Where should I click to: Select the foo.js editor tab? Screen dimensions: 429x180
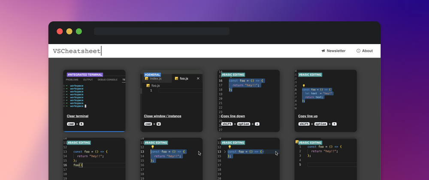coord(184,78)
